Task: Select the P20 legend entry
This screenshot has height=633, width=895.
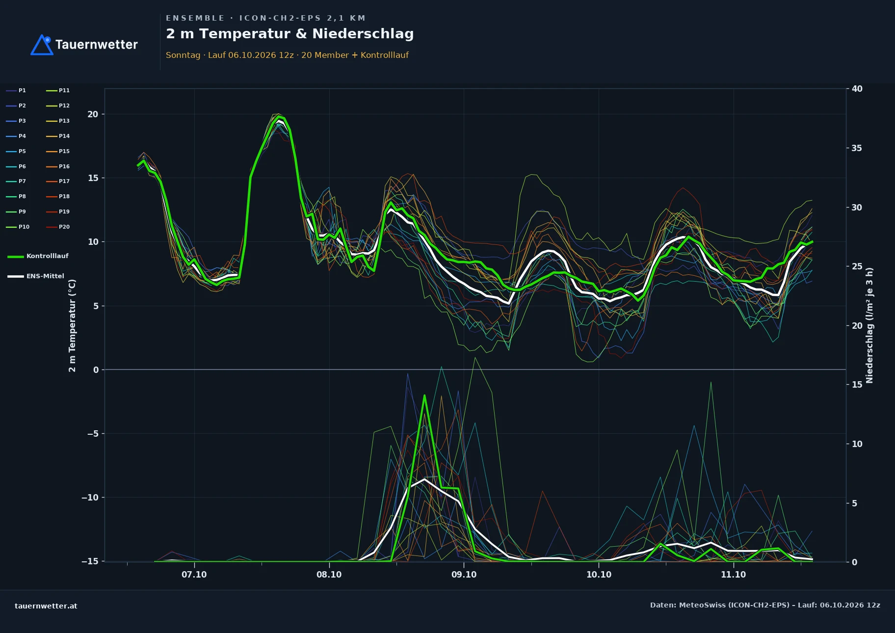Action: [x=58, y=227]
